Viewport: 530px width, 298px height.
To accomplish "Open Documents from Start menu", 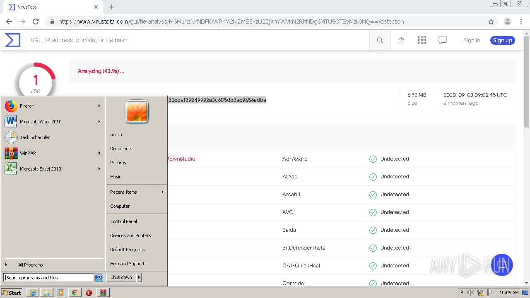I will tap(121, 149).
